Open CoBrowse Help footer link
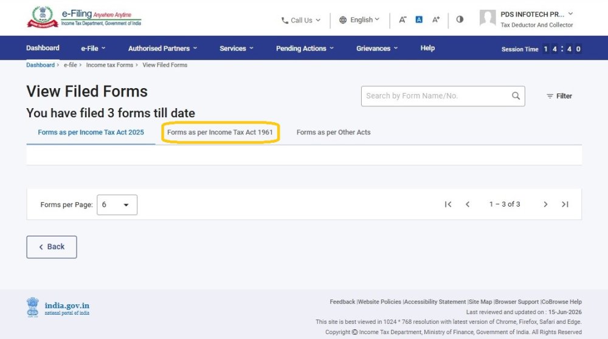Image resolution: width=608 pixels, height=339 pixels. [561, 302]
